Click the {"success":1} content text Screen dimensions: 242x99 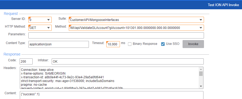pyautogui.click(x=30, y=94)
